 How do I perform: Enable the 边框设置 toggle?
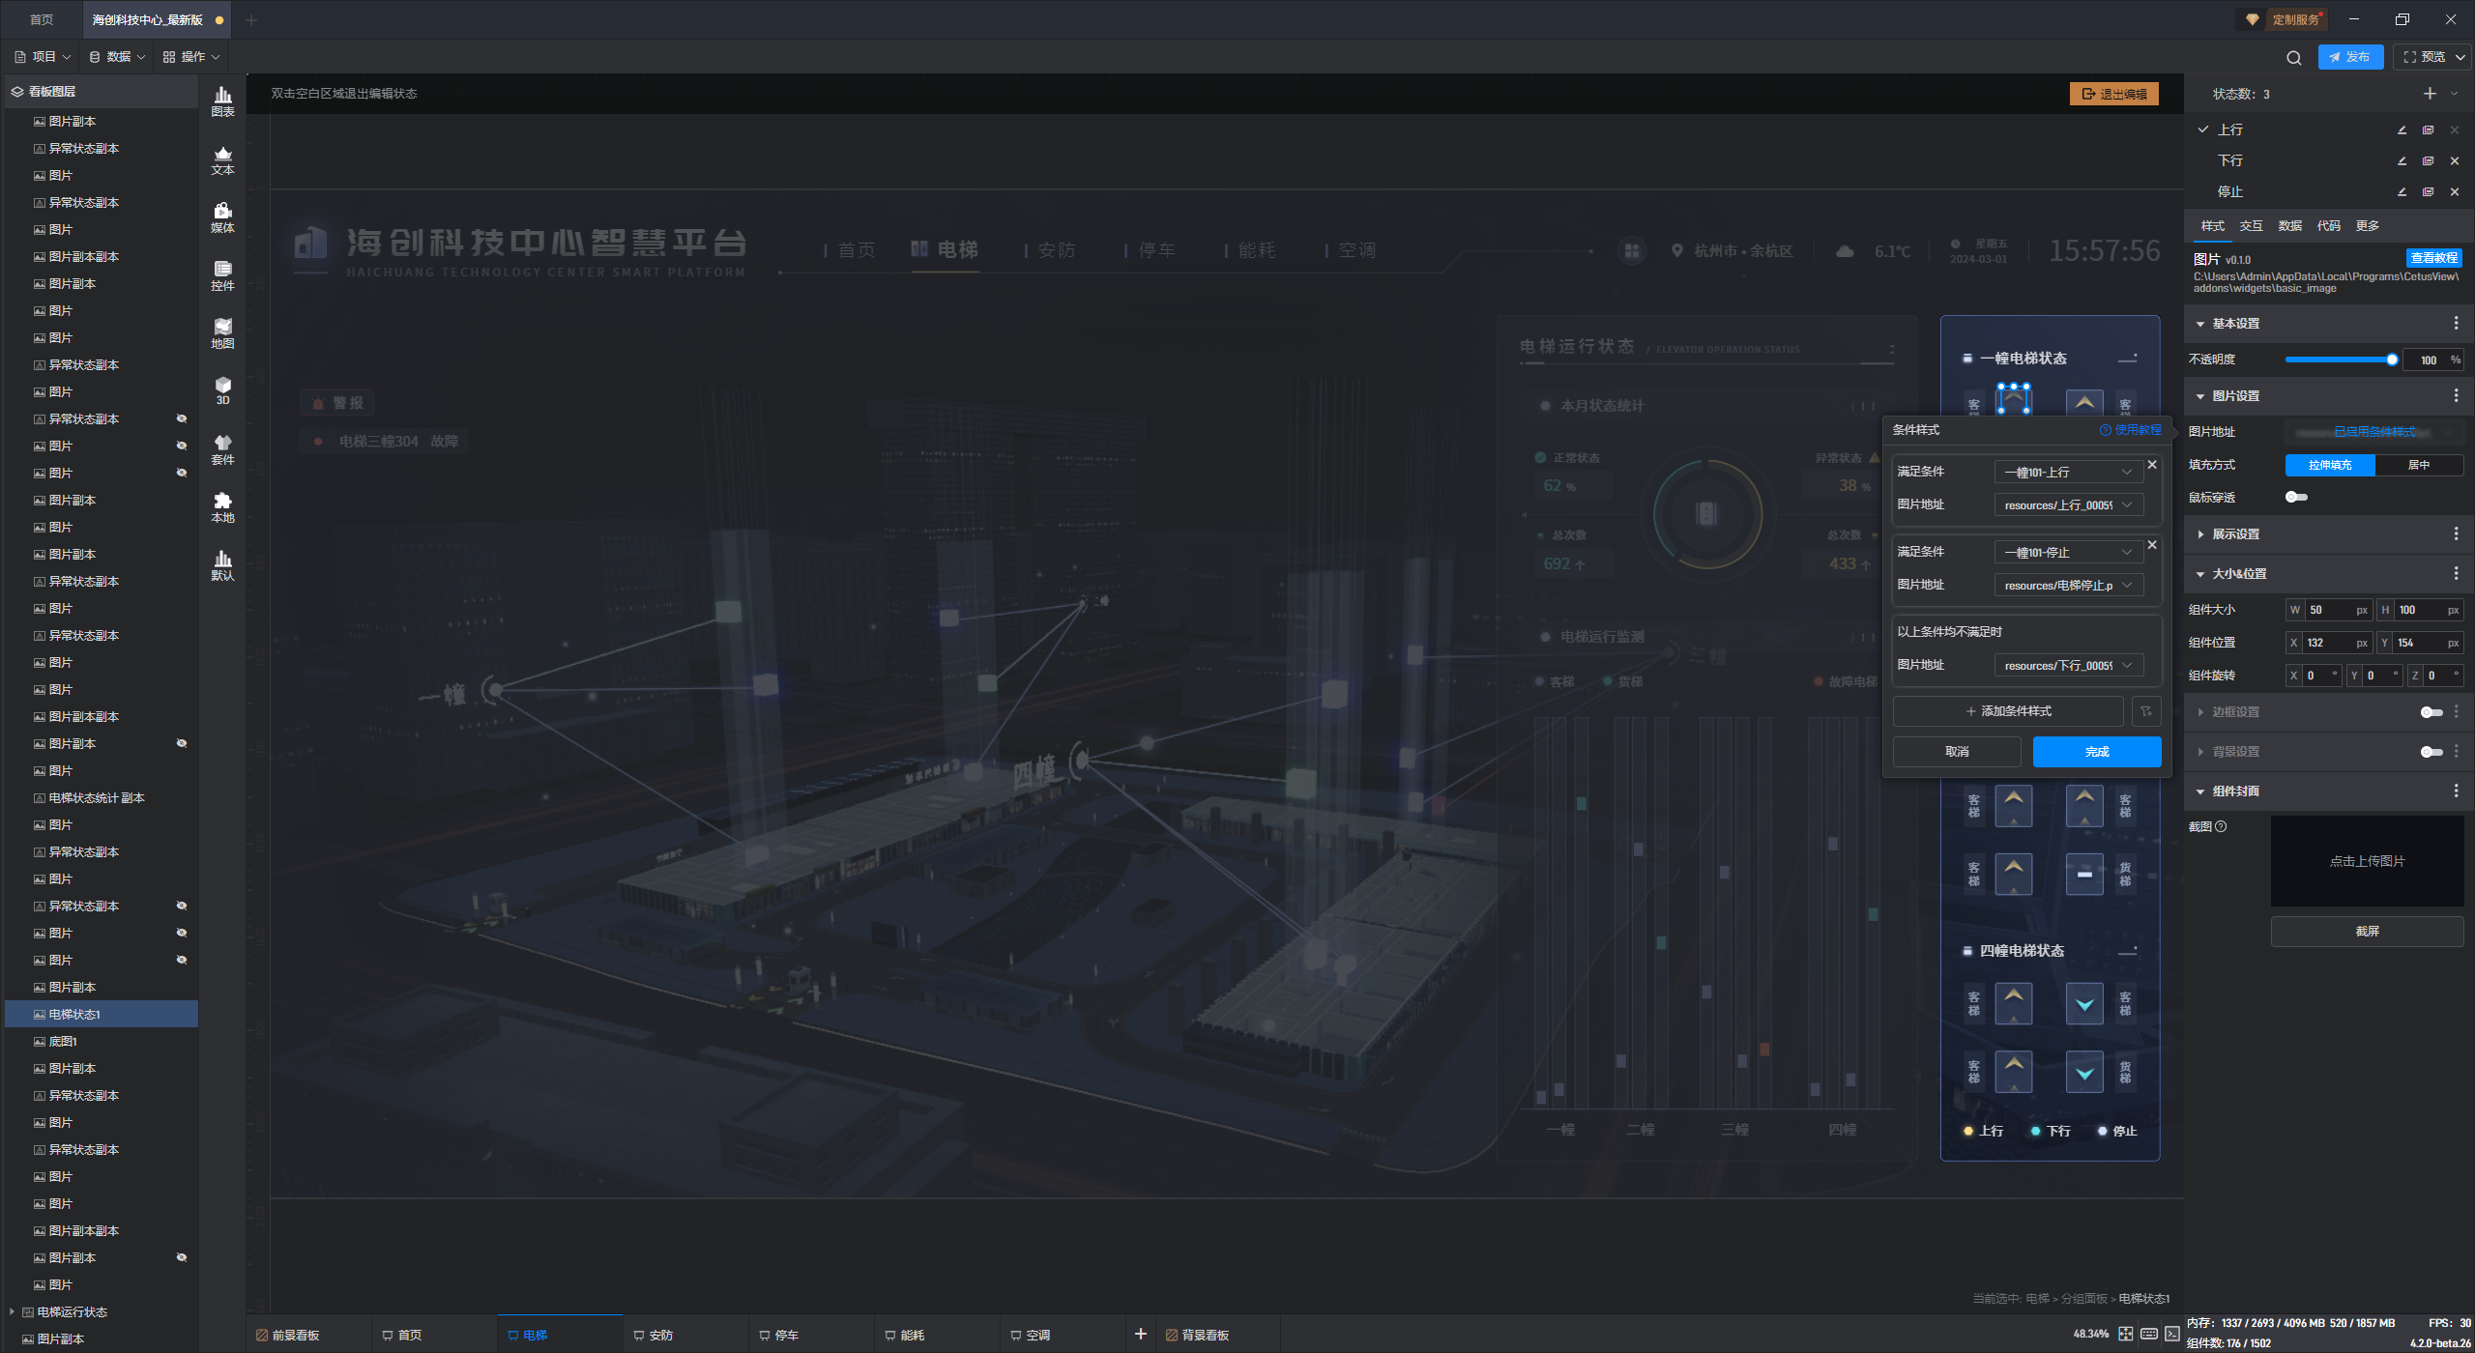pos(2431,712)
